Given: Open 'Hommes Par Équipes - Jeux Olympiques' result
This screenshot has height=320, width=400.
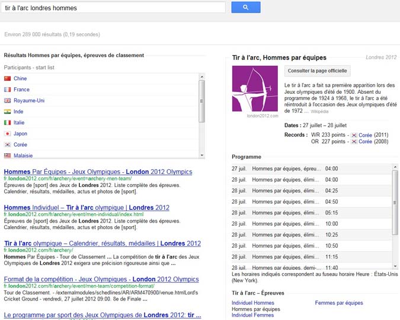Looking at the screenshot, I should (x=98, y=172).
